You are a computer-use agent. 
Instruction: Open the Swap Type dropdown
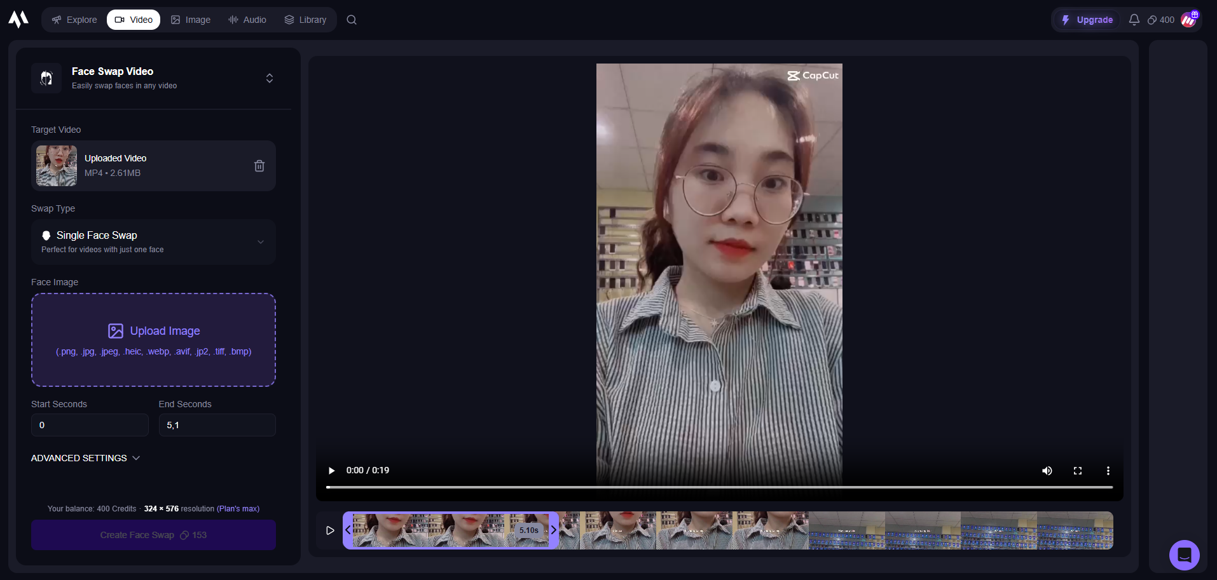tap(153, 242)
